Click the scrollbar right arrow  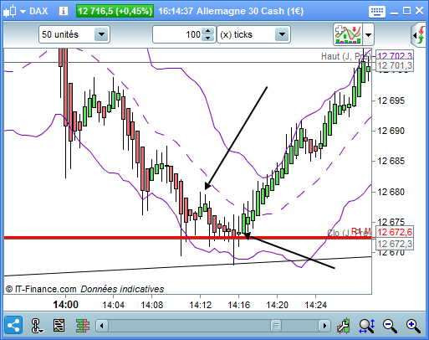(x=324, y=326)
